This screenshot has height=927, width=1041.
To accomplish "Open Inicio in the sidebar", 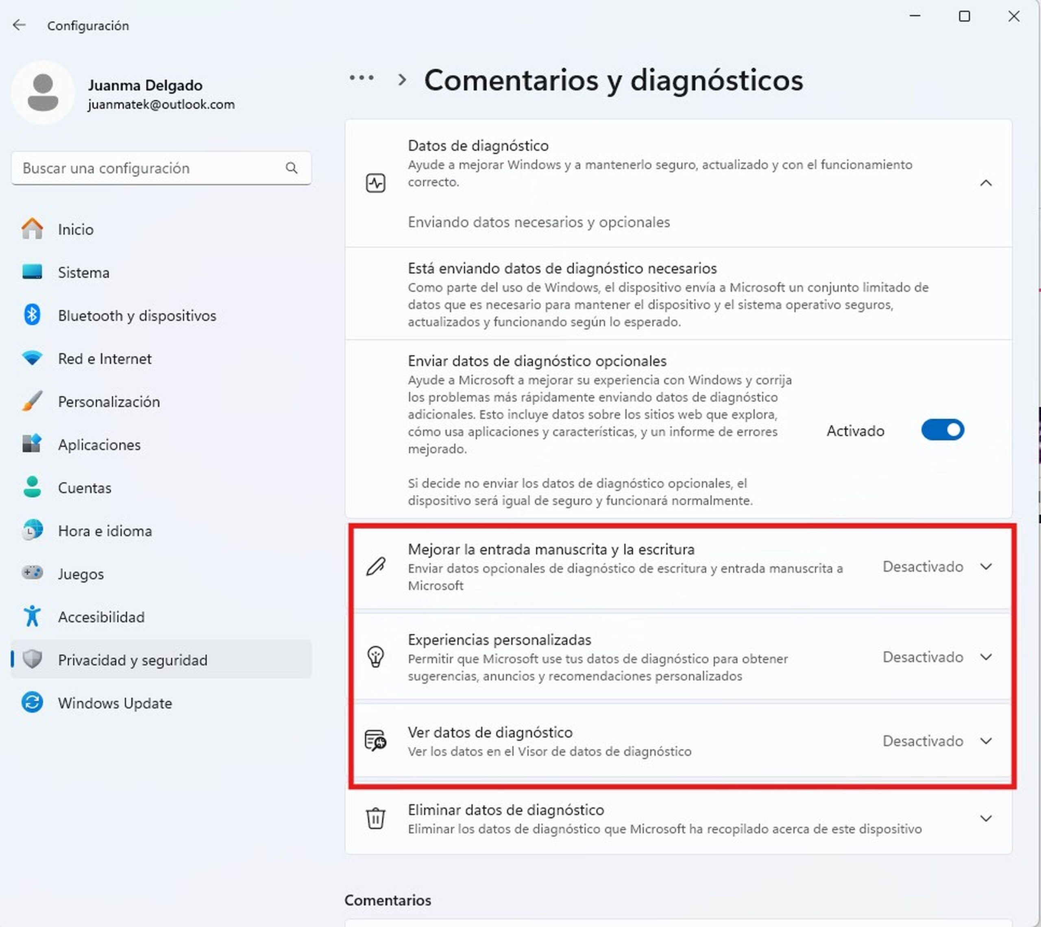I will (161, 229).
